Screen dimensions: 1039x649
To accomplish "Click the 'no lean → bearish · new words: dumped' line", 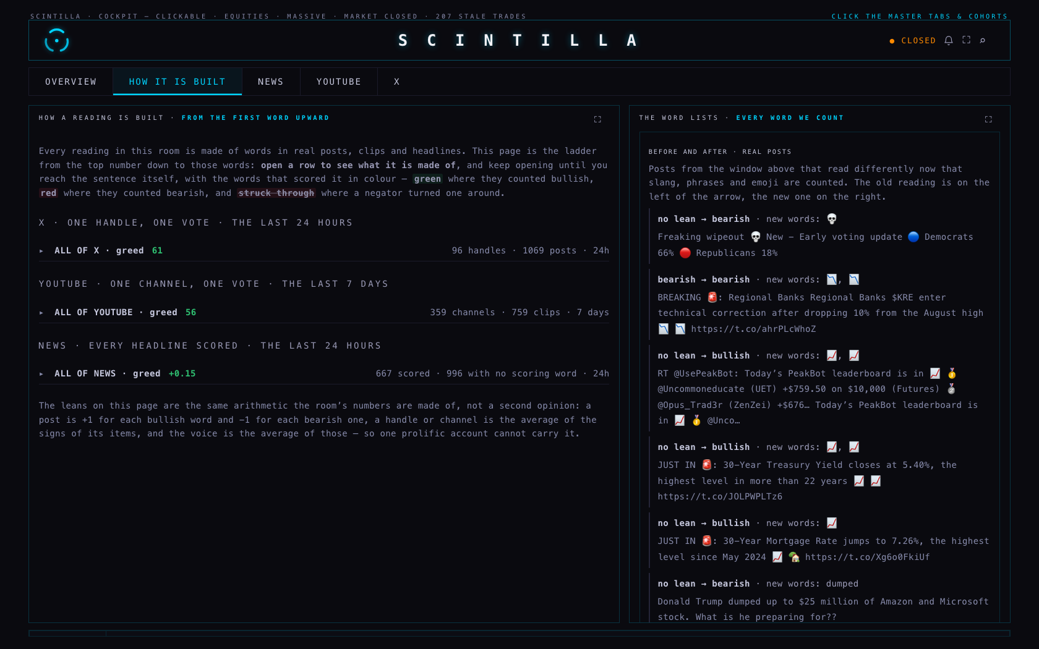I will click(758, 583).
